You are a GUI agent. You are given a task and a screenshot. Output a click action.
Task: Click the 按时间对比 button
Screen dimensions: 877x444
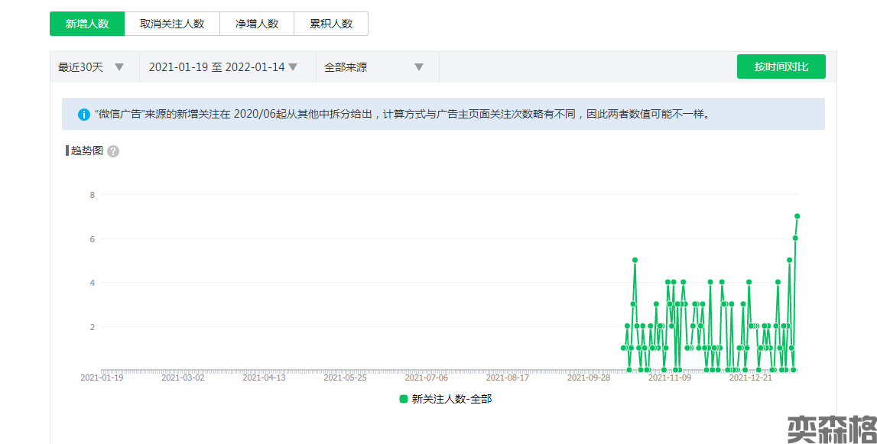tap(781, 66)
